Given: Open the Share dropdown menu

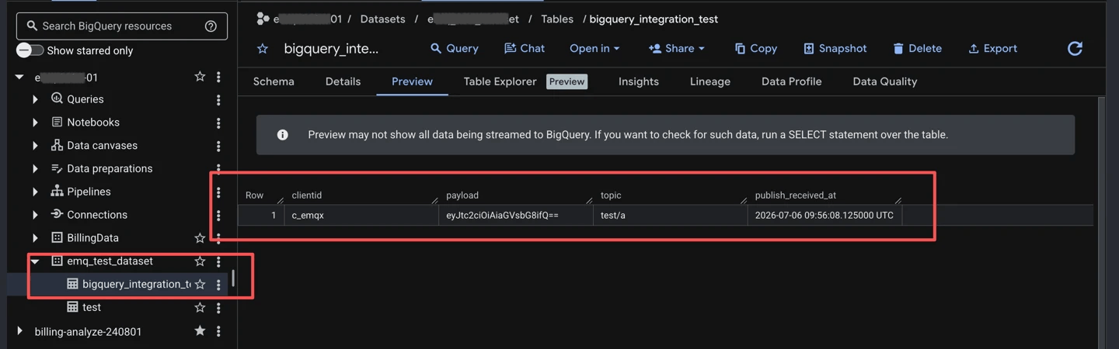Looking at the screenshot, I should (677, 48).
